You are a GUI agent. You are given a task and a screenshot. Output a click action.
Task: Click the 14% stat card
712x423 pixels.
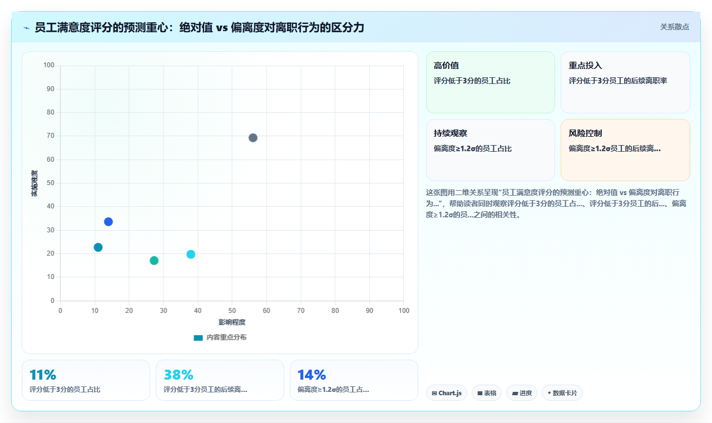click(x=354, y=380)
